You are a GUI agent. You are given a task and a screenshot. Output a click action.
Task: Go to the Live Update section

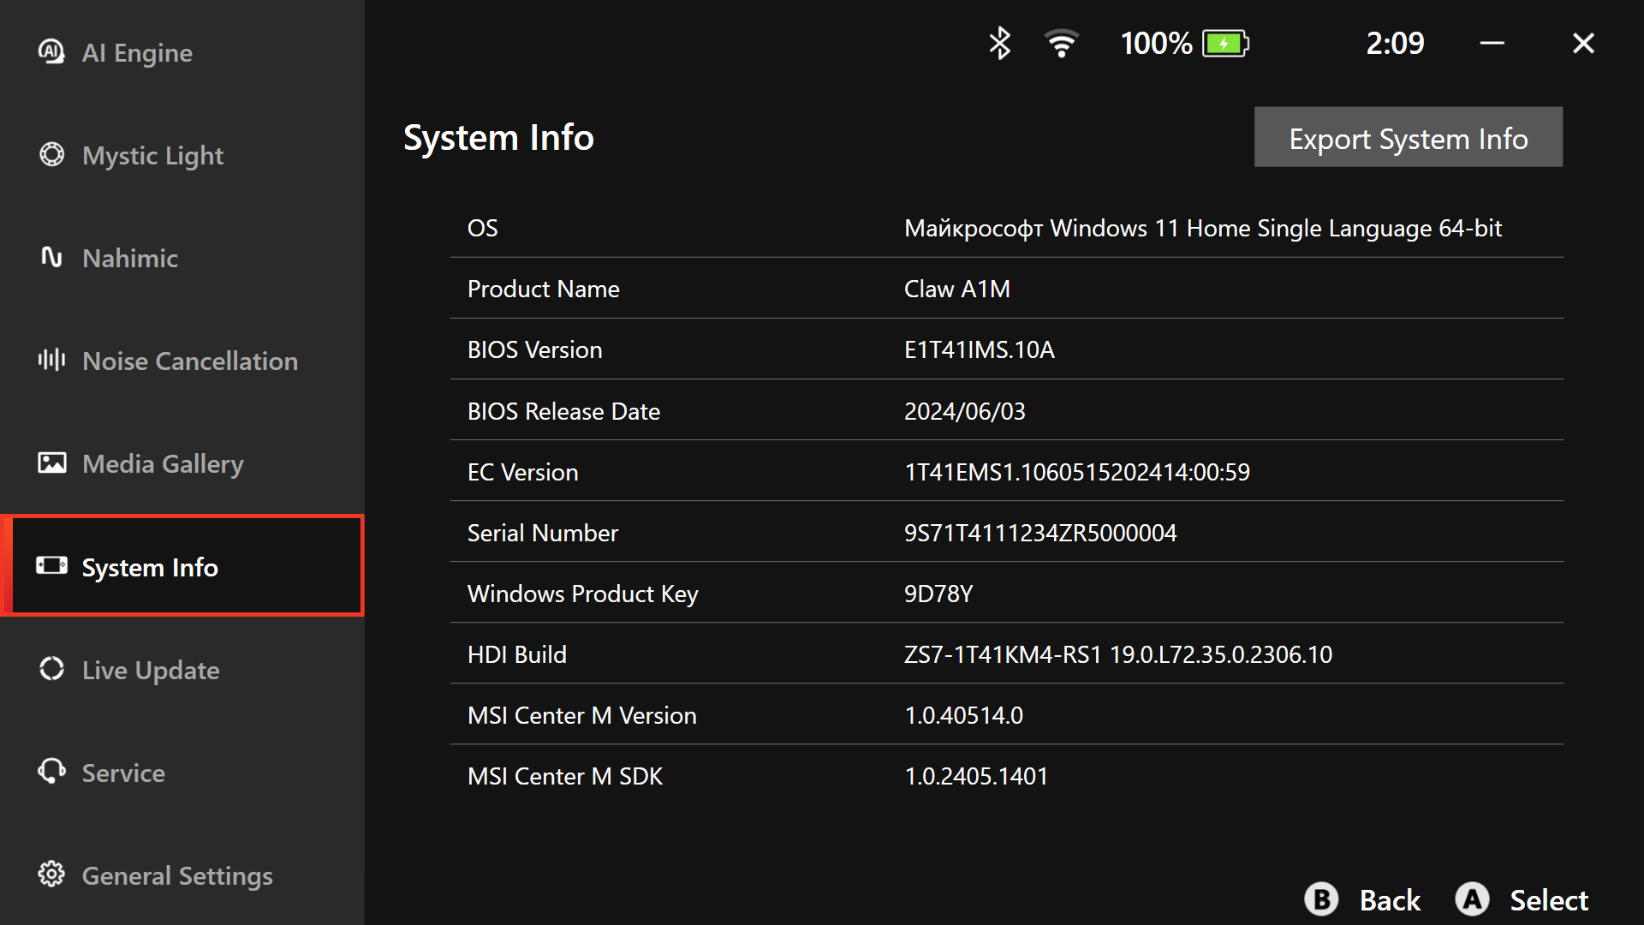coord(151,670)
